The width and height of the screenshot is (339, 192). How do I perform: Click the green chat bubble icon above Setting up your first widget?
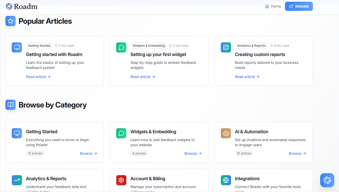coord(121,47)
